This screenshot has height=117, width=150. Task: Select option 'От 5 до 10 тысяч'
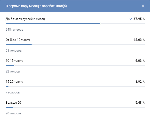tap(18, 40)
